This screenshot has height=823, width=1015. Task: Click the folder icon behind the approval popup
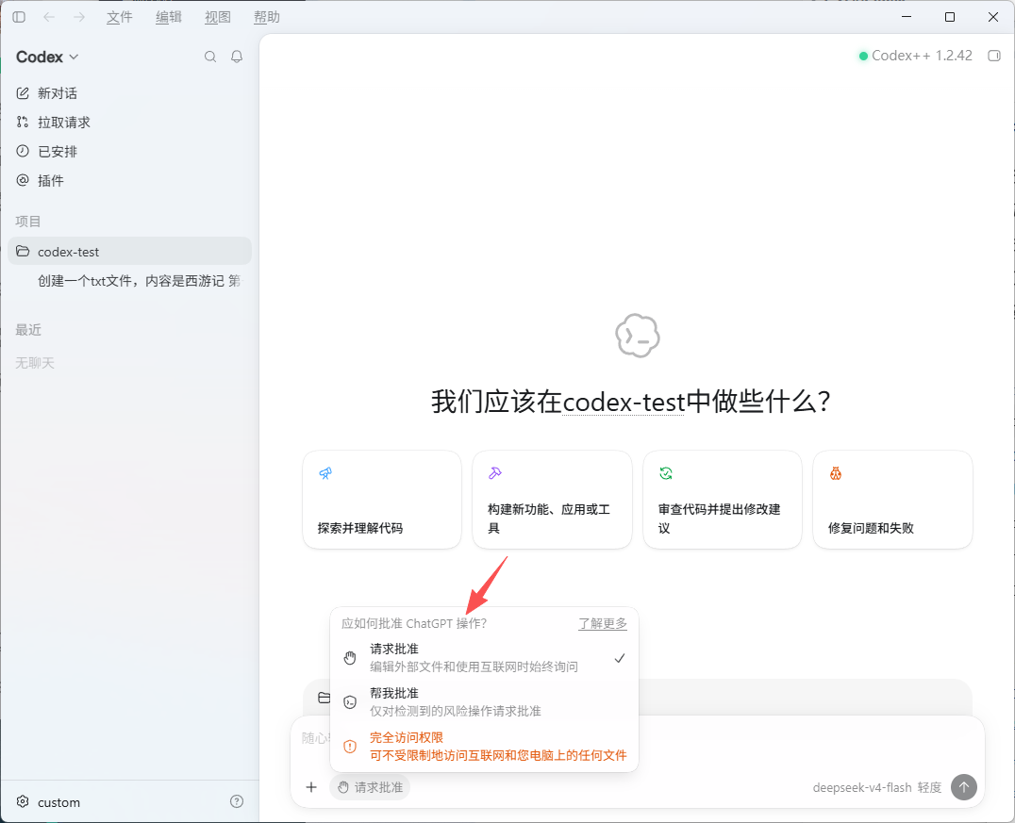coord(324,698)
